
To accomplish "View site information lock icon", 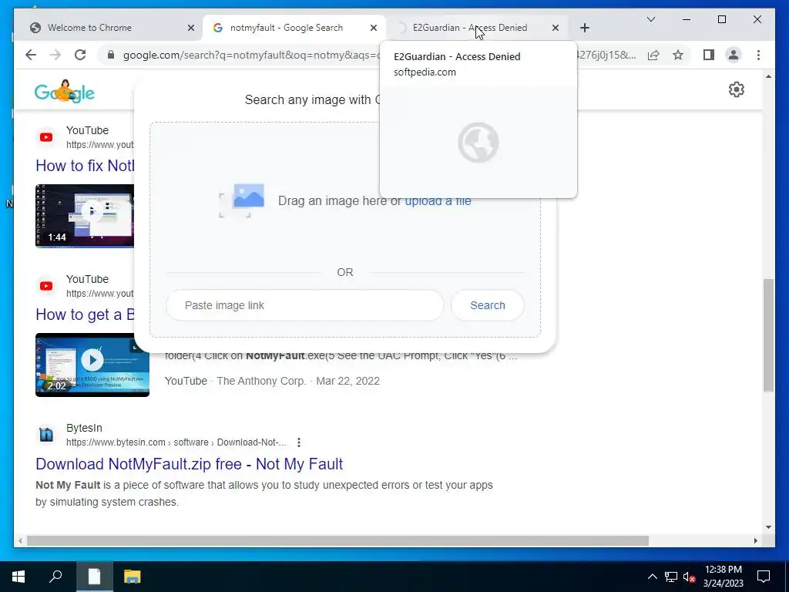I will (x=111, y=55).
